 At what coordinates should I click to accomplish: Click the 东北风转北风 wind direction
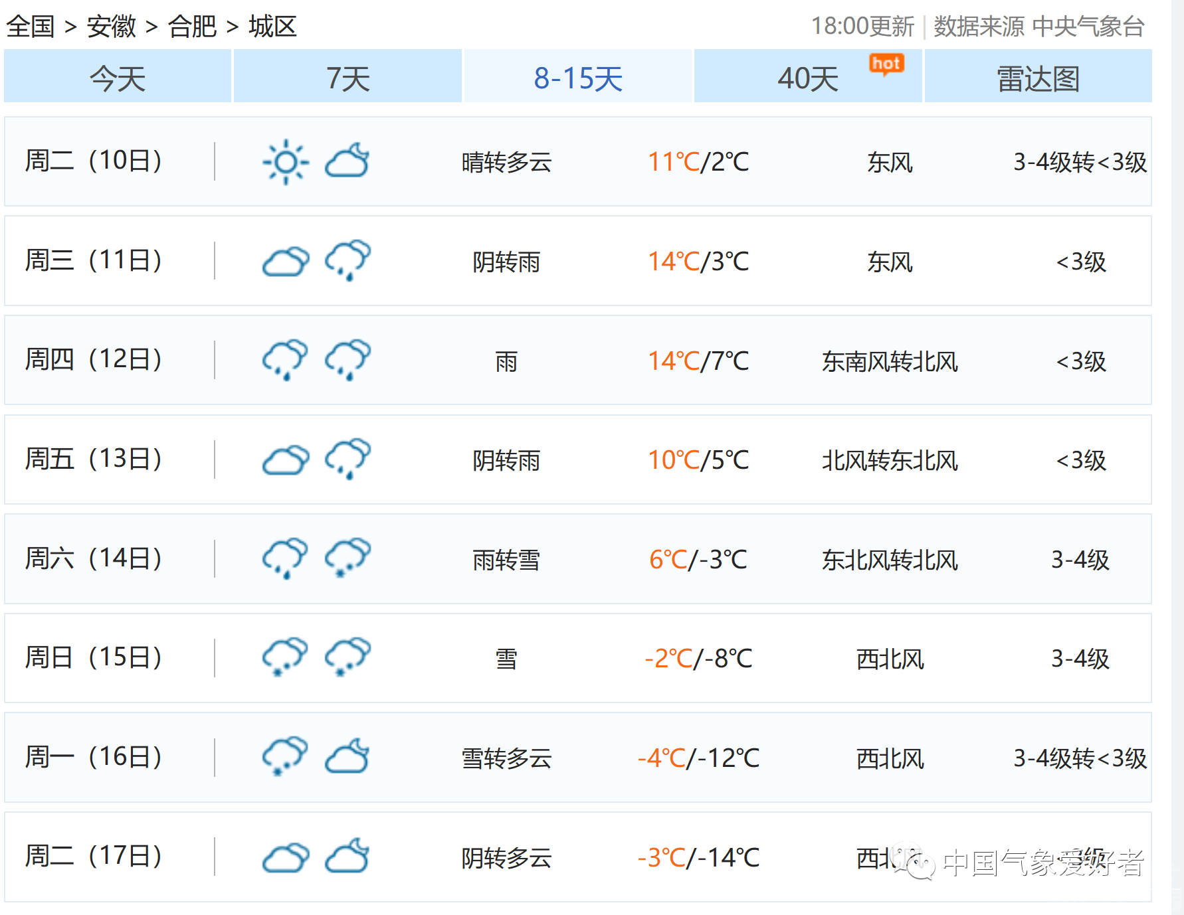[x=890, y=560]
